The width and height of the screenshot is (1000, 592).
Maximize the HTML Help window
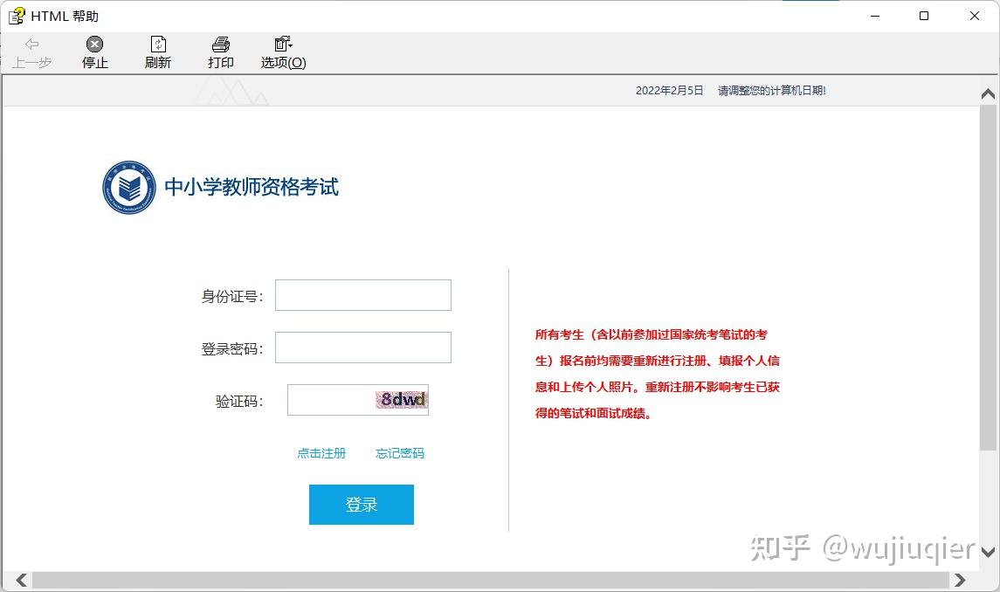923,16
